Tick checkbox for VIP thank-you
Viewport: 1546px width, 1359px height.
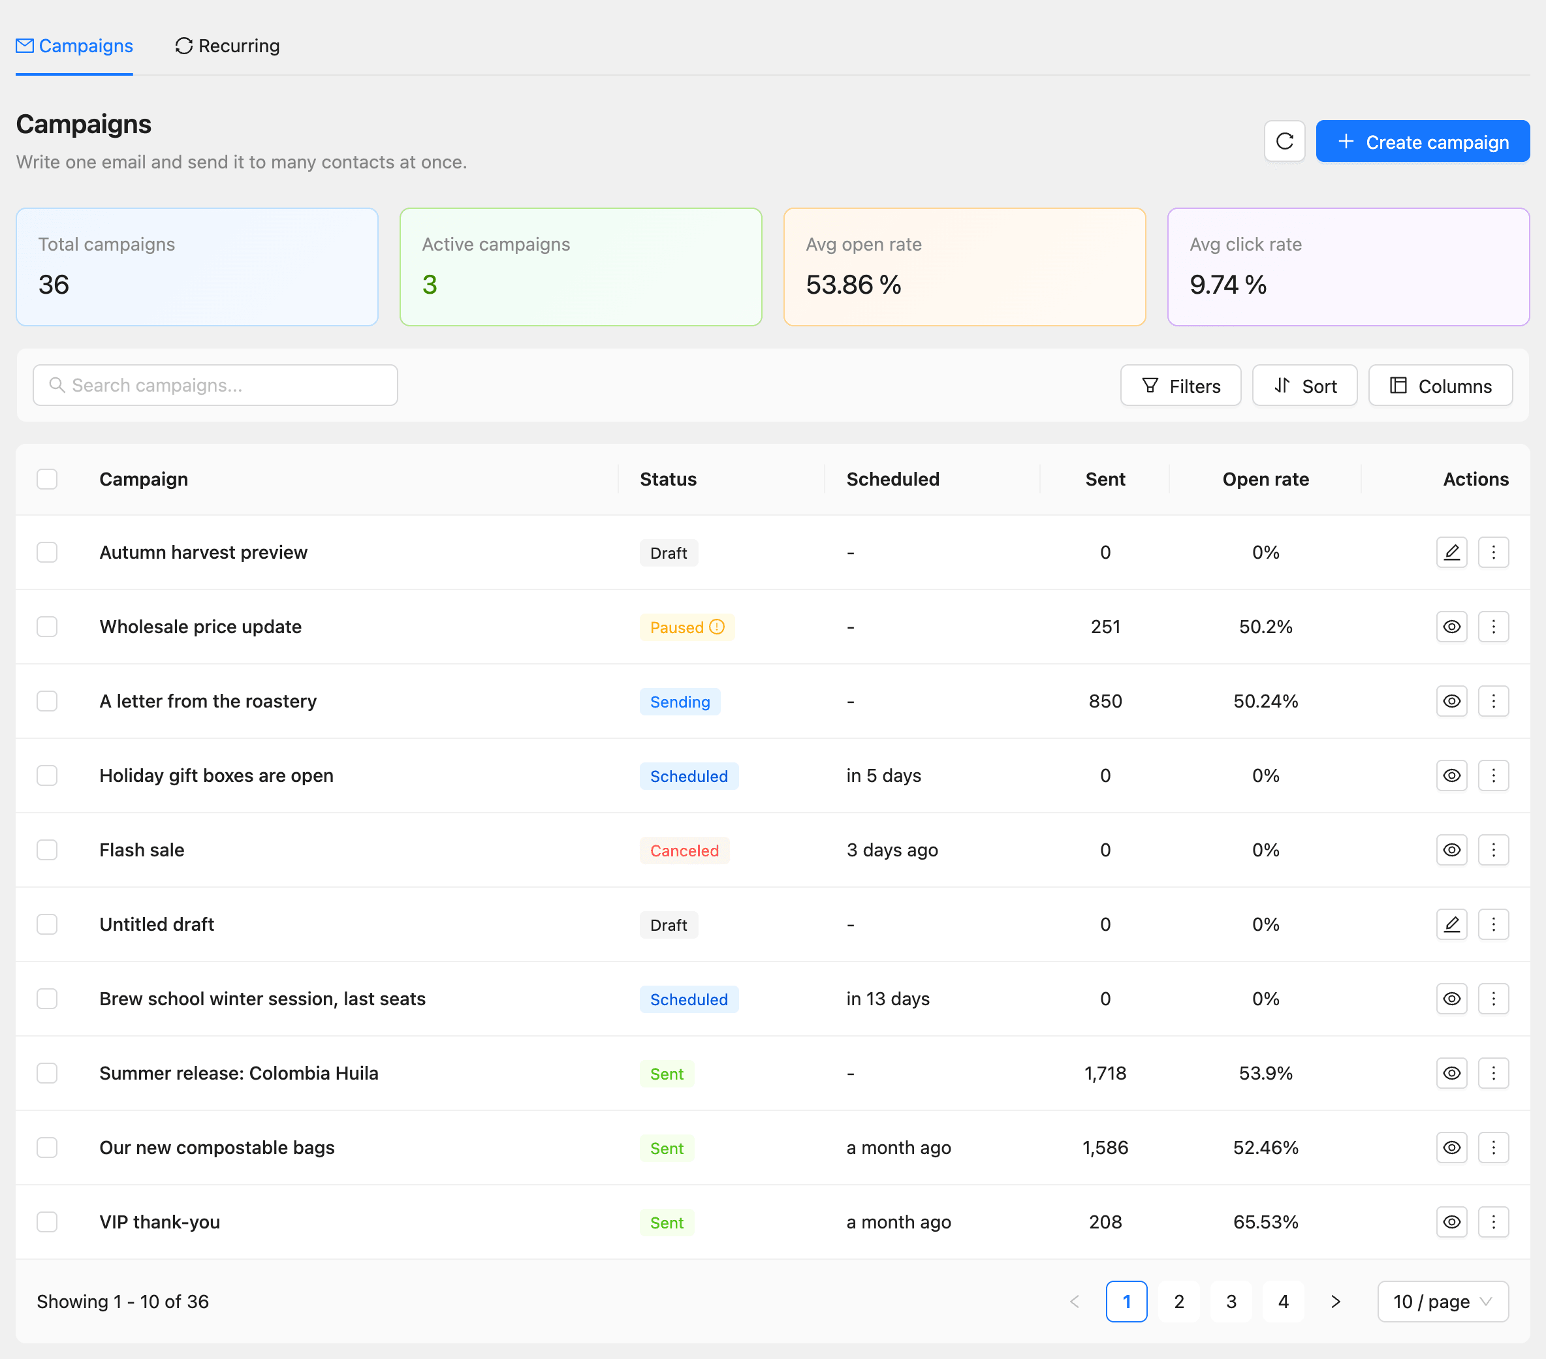point(47,1222)
